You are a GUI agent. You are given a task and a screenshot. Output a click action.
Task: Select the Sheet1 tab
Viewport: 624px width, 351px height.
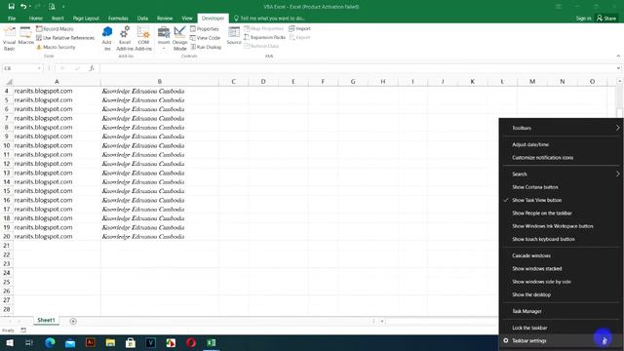(x=46, y=321)
